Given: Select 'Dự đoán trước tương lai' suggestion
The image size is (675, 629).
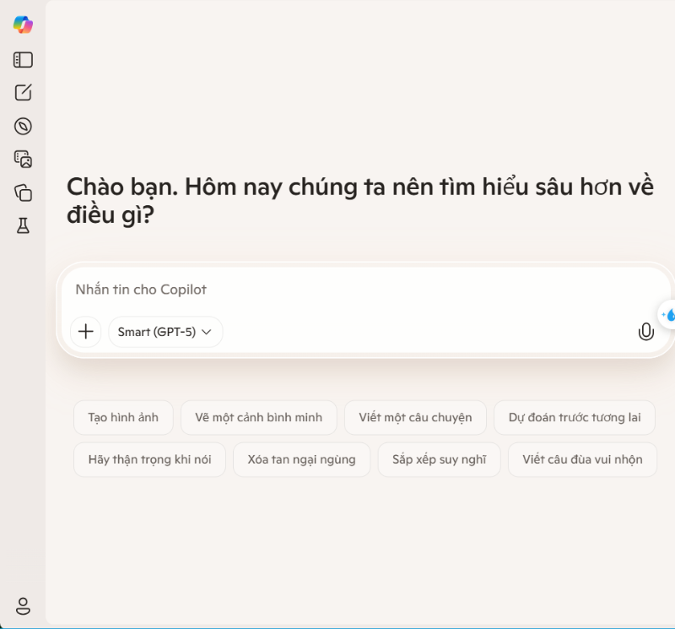Looking at the screenshot, I should 575,417.
